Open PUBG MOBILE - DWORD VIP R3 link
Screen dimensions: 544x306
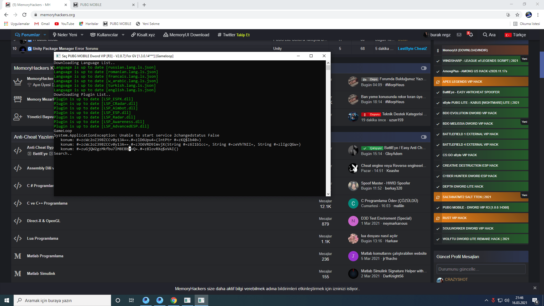pyautogui.click(x=481, y=207)
